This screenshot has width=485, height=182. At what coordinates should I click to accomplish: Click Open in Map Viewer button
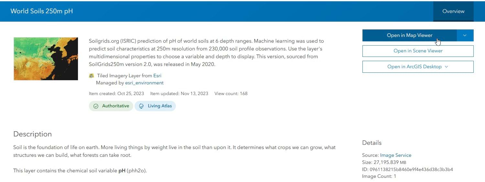(409, 35)
